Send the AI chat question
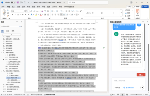The height and width of the screenshot is (96, 150). tap(142, 88)
